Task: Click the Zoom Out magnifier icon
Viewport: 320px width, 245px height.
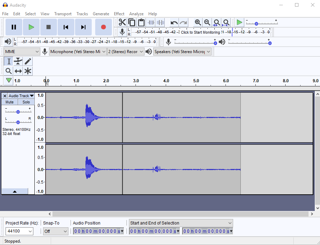Action: pyautogui.click(x=207, y=22)
